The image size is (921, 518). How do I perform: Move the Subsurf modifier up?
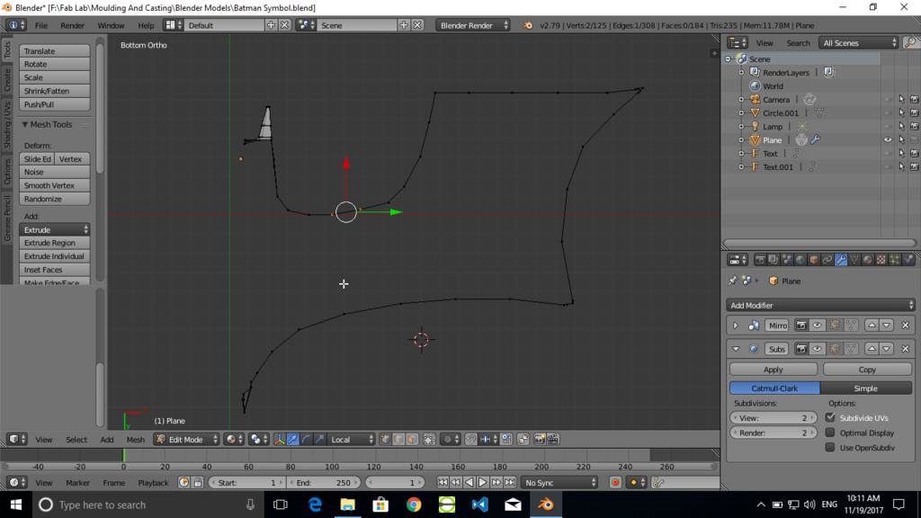[x=872, y=349]
